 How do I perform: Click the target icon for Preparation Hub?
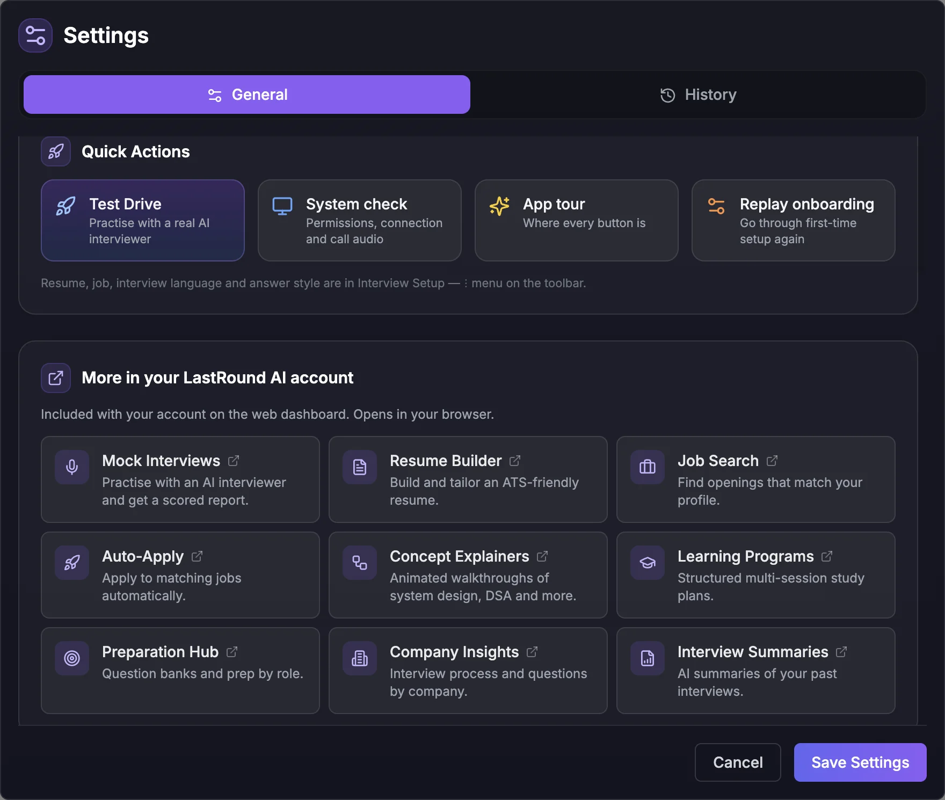click(72, 658)
